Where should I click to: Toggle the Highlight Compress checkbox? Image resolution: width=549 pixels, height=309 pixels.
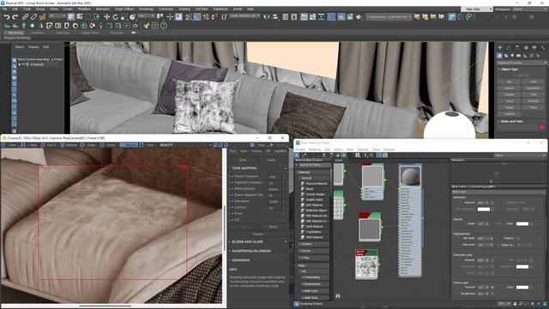click(x=232, y=183)
